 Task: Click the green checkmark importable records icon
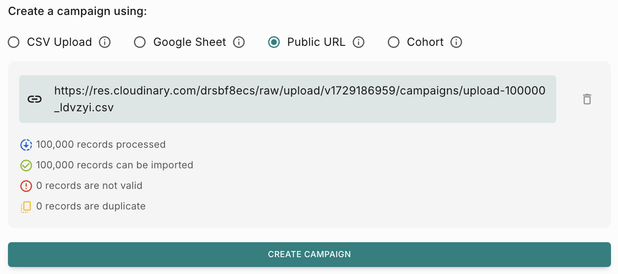tap(26, 166)
